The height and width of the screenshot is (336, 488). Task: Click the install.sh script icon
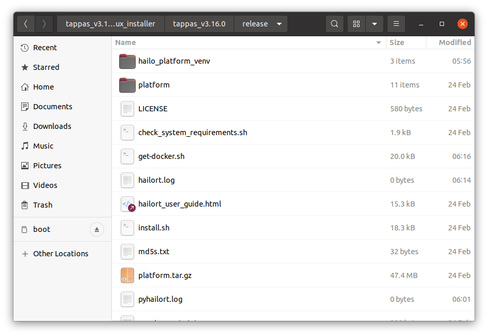(x=127, y=228)
